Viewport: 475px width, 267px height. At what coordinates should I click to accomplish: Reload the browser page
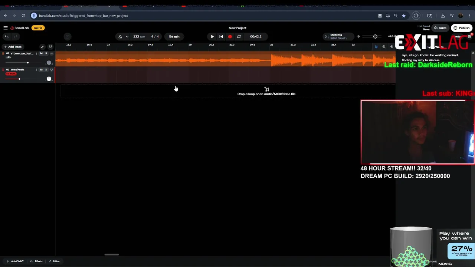tap(23, 16)
